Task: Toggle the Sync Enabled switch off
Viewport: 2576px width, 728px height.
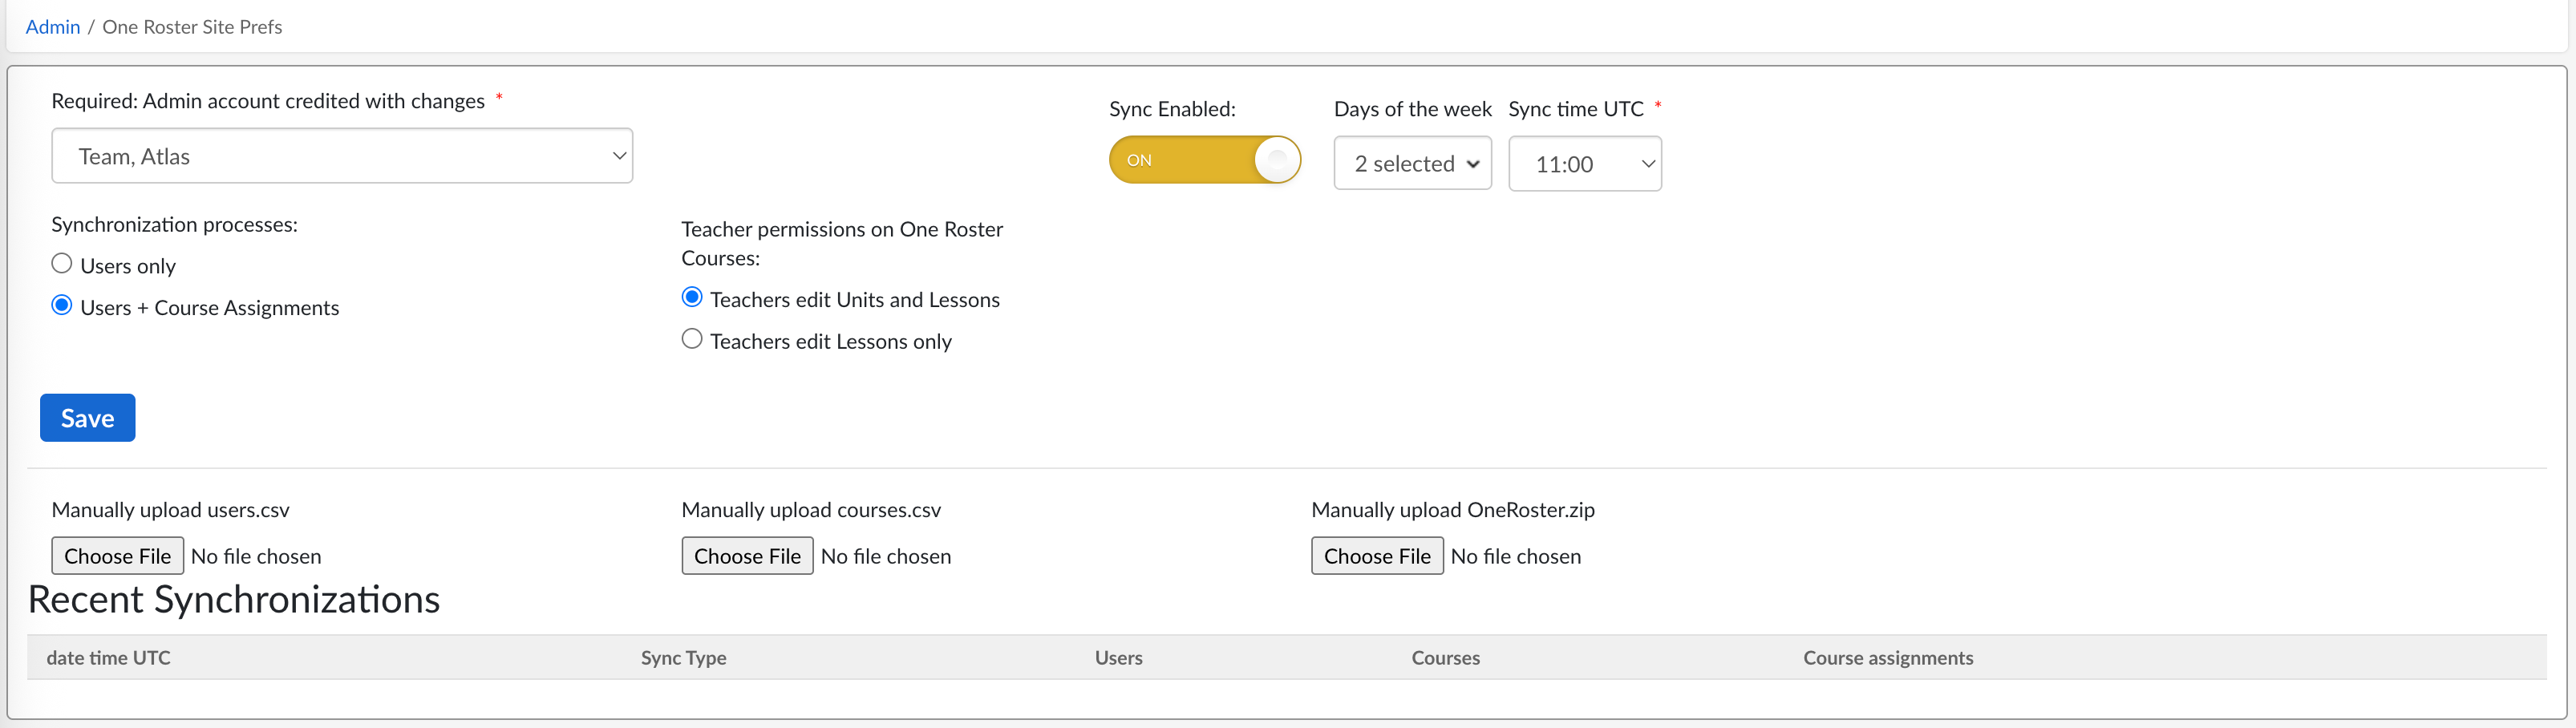Action: coord(1203,160)
